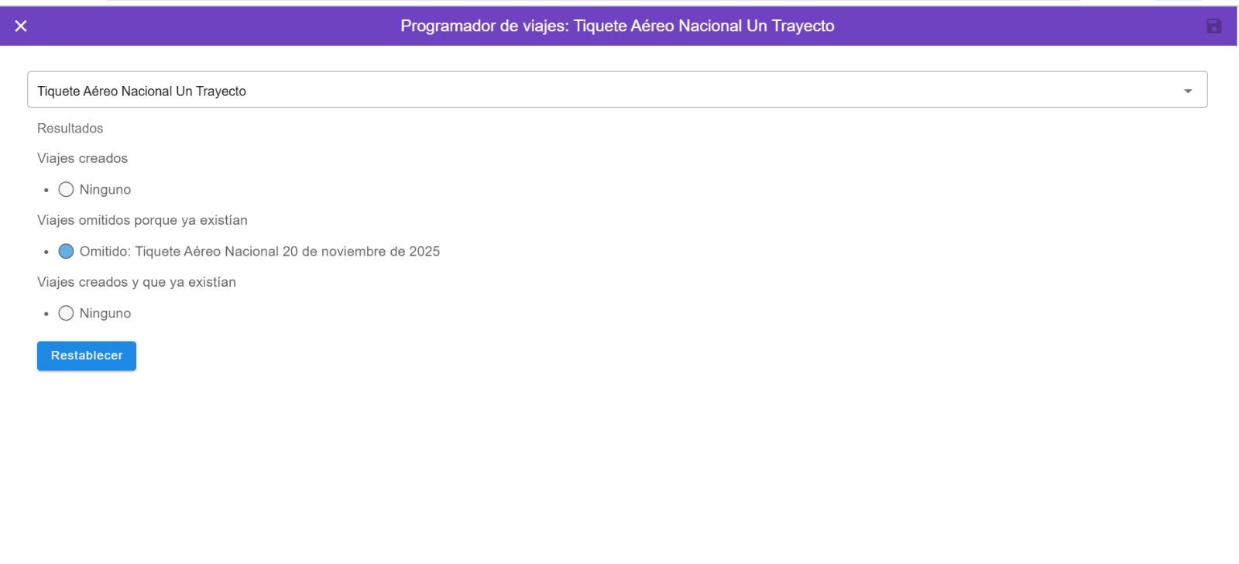The width and height of the screenshot is (1239, 564).
Task: Select Ninguno radio under Viajes creados y que ya existían
Action: (x=66, y=314)
